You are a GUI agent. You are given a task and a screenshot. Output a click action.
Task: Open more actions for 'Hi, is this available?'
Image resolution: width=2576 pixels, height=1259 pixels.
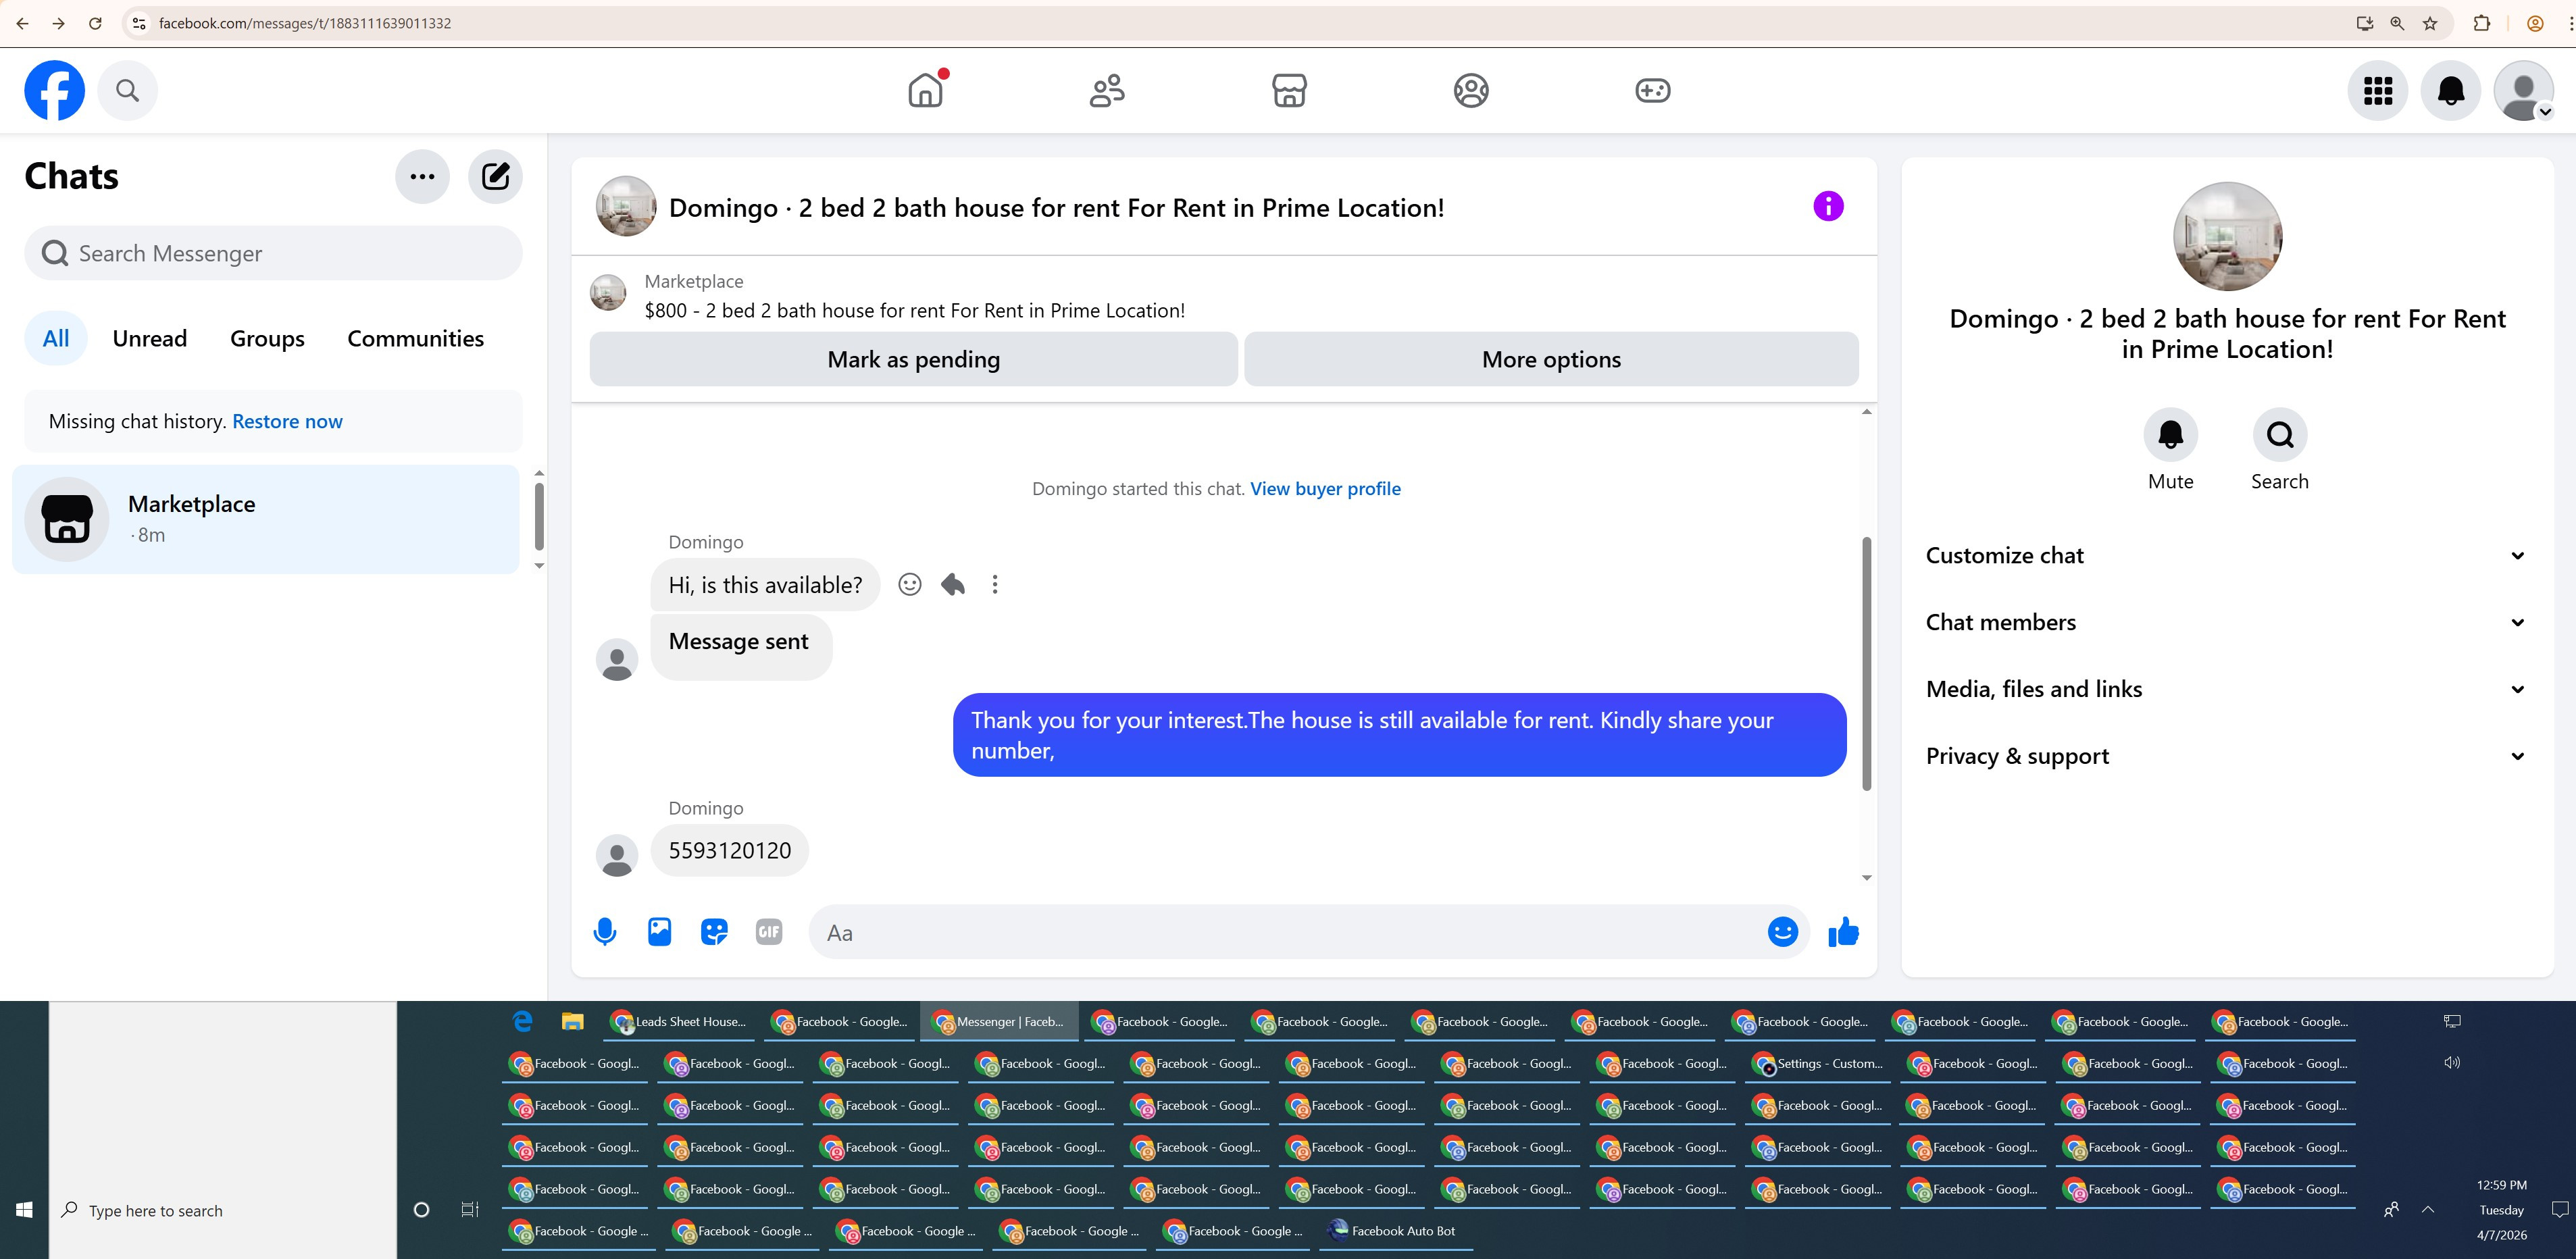pyautogui.click(x=995, y=584)
